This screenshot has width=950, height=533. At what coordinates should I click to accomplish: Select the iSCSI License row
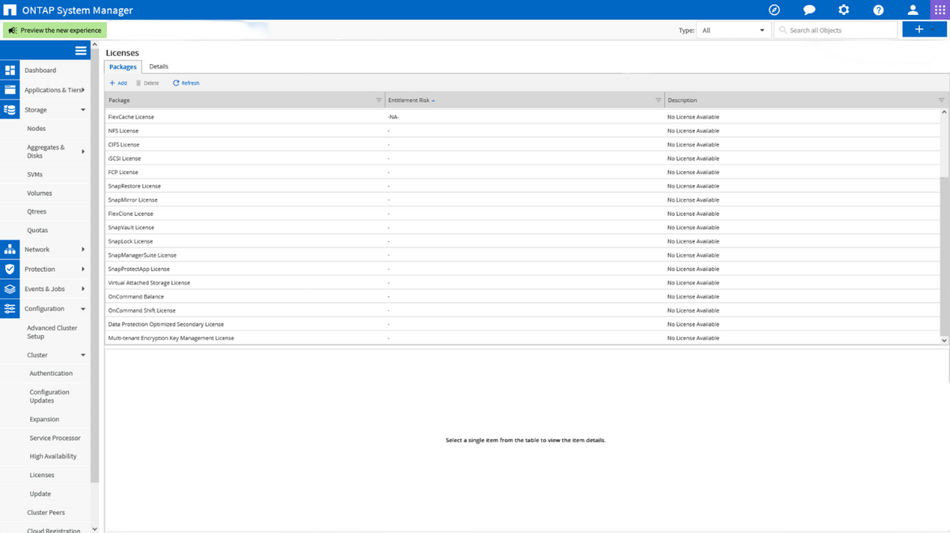coord(522,158)
